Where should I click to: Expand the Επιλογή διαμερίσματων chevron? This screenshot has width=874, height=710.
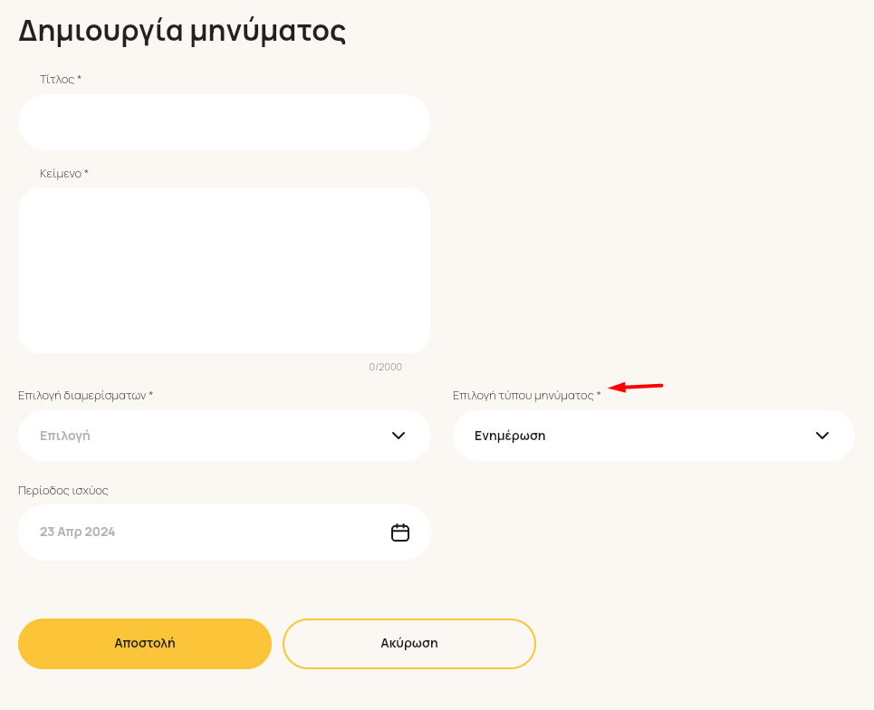tap(398, 436)
